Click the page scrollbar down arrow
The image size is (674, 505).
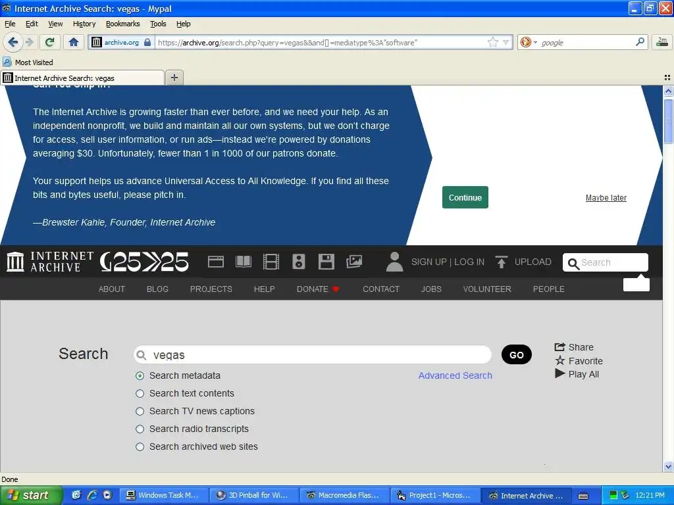pos(668,466)
